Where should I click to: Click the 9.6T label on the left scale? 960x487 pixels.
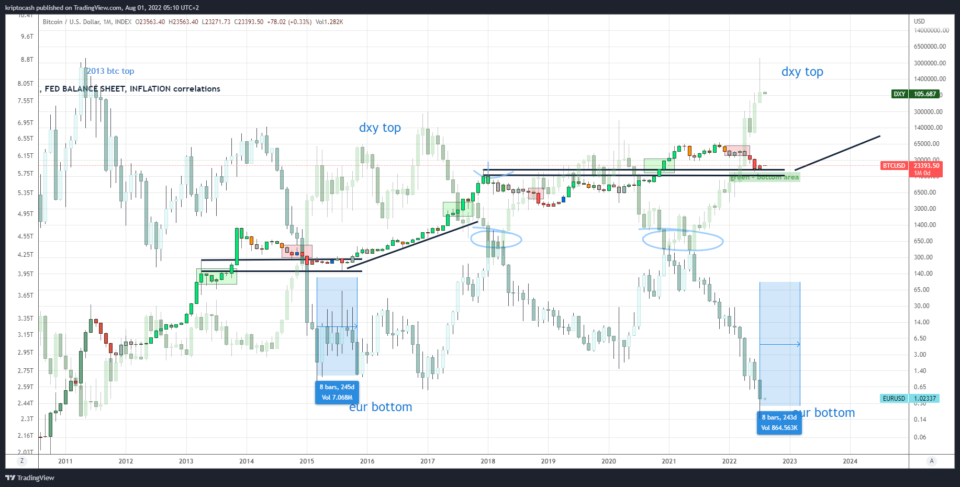coord(27,37)
